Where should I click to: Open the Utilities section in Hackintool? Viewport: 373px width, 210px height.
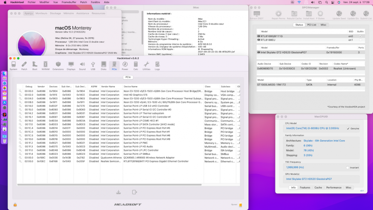tap(146, 66)
